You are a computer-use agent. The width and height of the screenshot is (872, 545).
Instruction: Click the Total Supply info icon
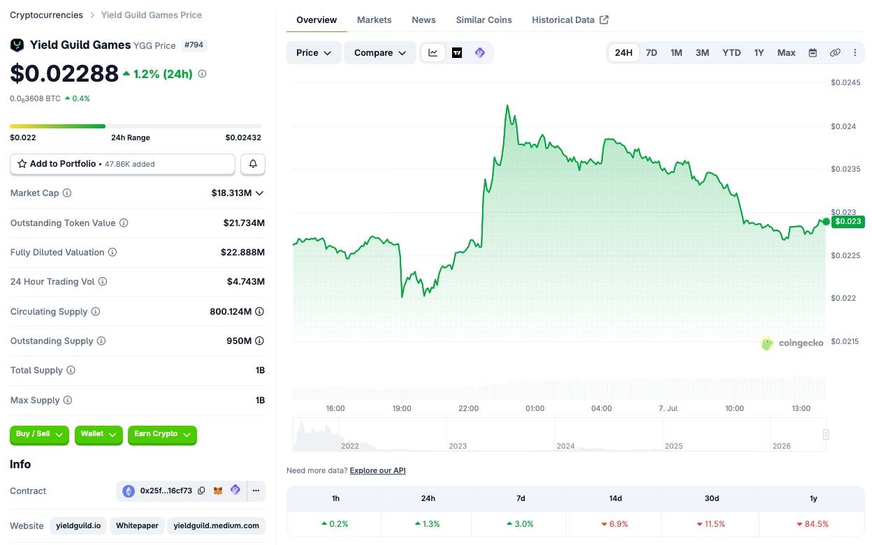tap(71, 370)
